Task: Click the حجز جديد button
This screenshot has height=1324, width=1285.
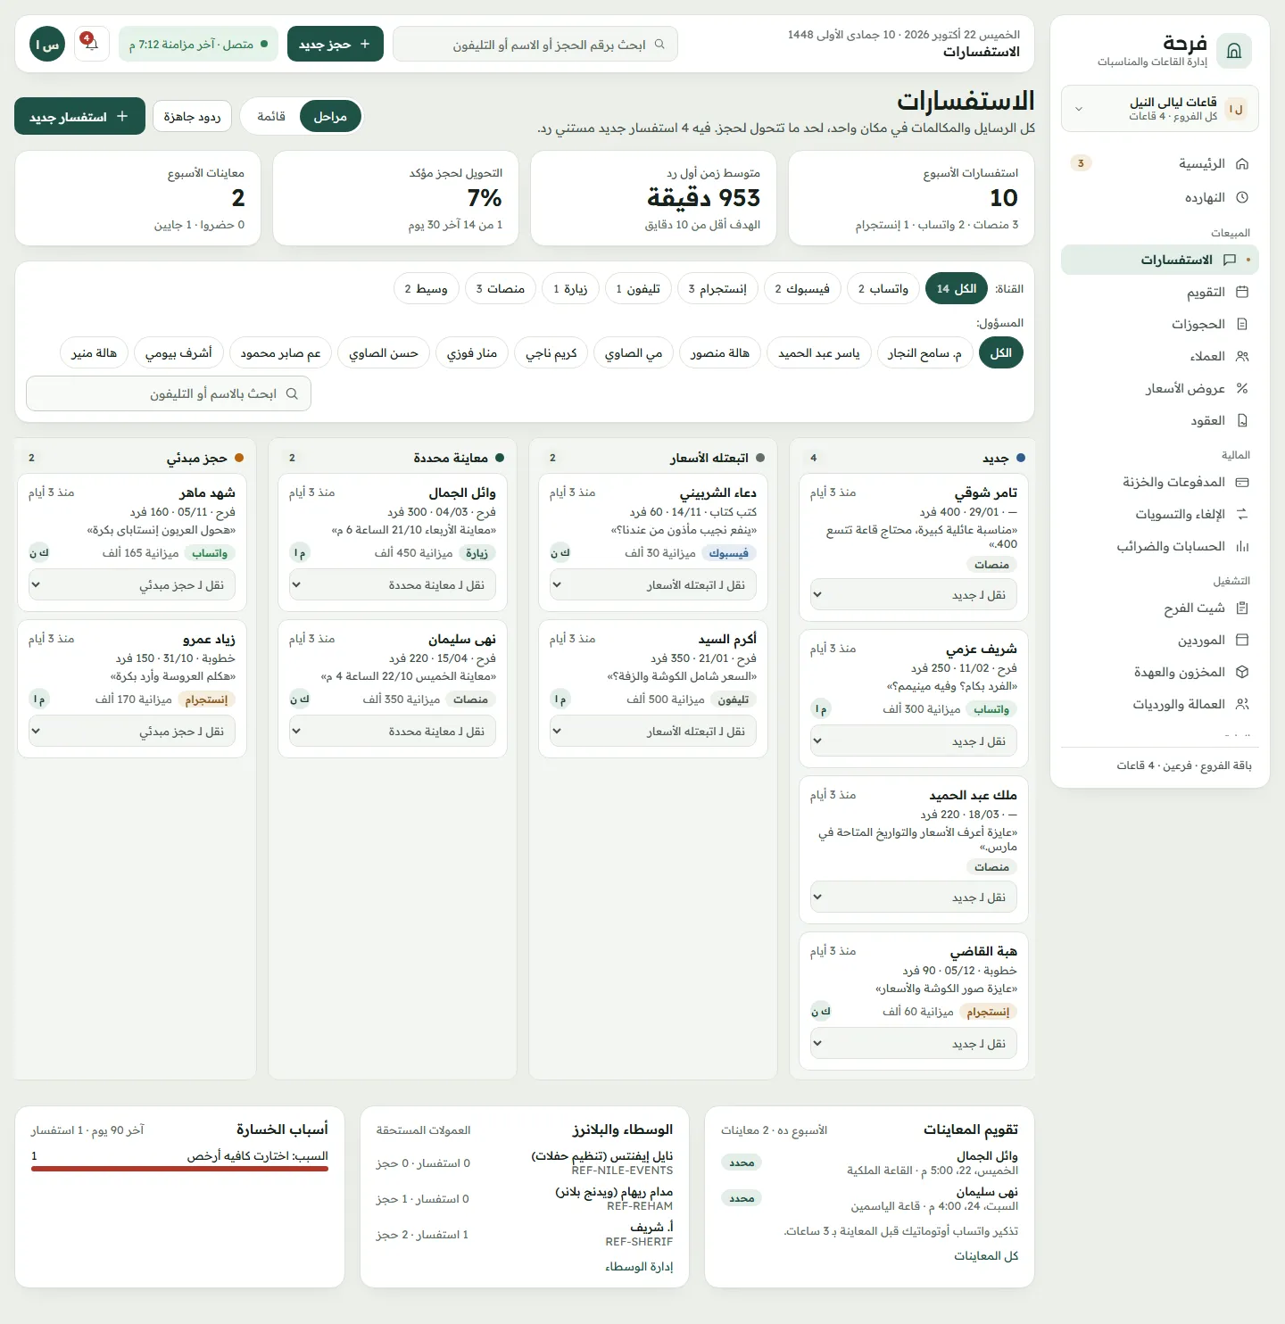Action: 336,44
